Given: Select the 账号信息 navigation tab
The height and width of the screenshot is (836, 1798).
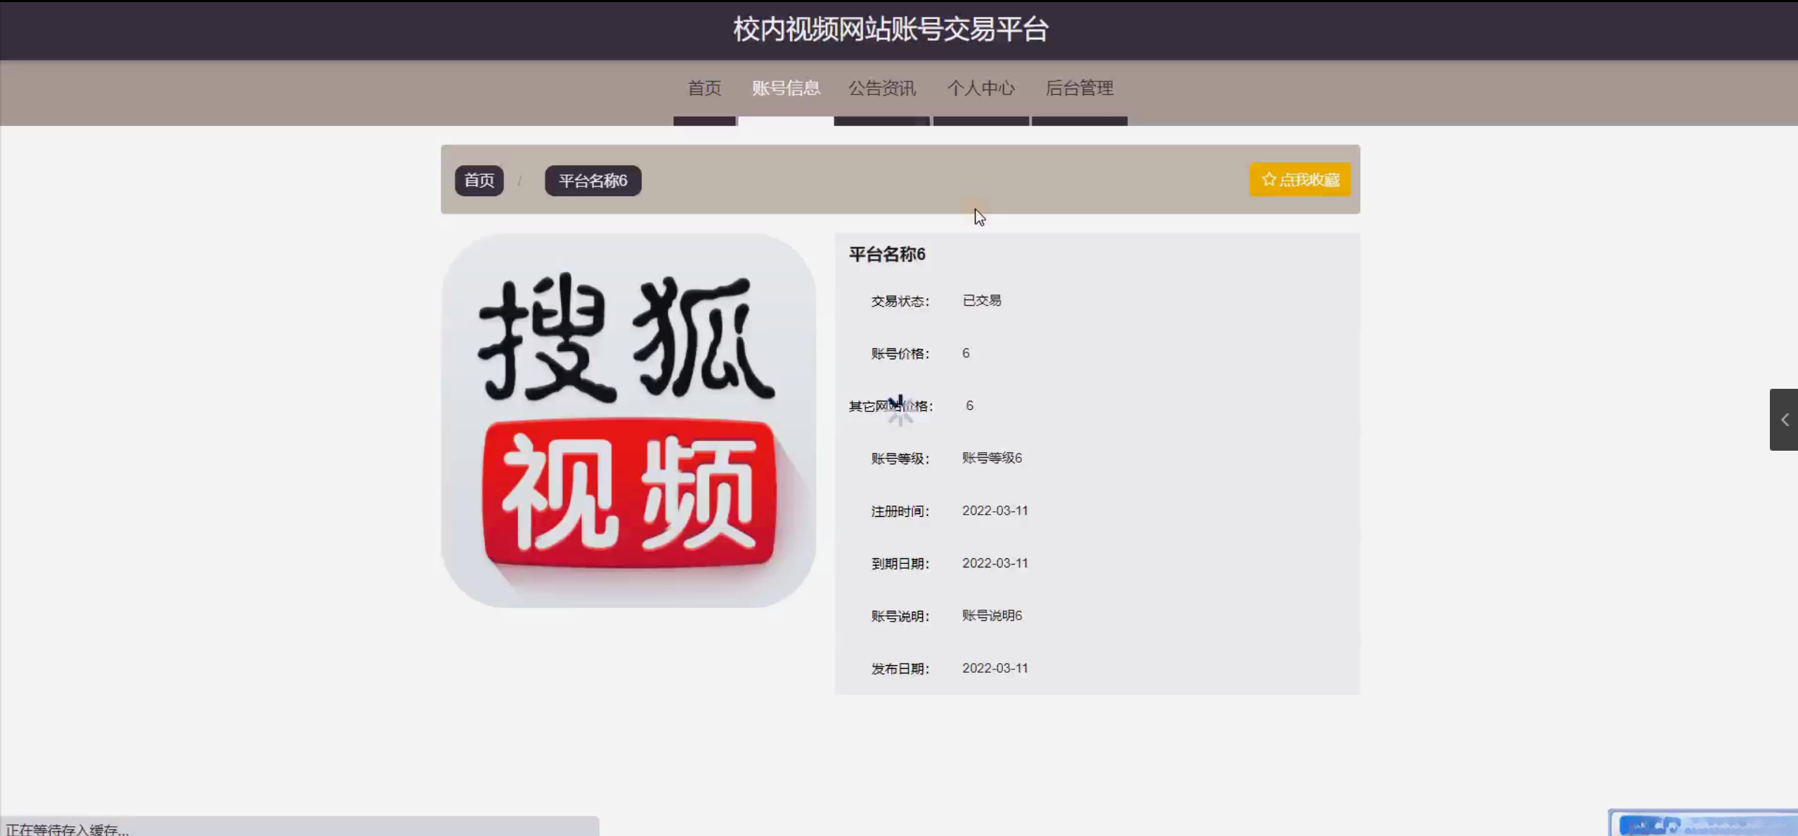Looking at the screenshot, I should point(786,89).
